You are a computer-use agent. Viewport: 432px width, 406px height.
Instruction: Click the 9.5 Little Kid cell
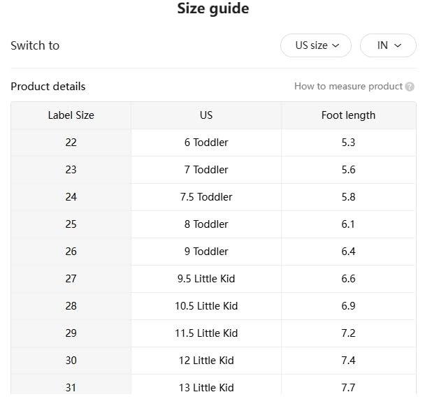206,279
